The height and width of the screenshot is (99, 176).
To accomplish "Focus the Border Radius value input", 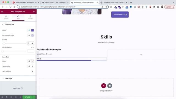I will [31, 51].
